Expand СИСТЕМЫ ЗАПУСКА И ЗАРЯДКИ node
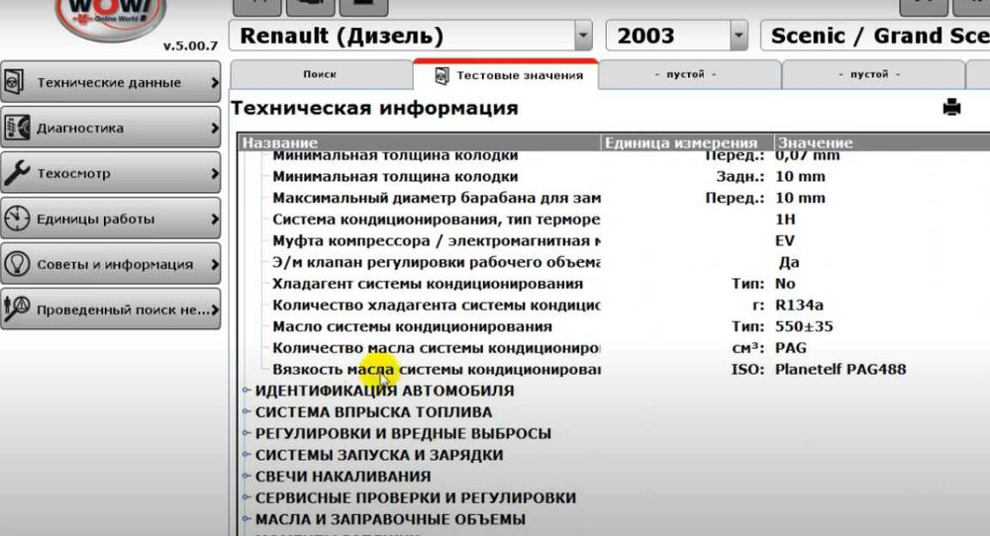Image resolution: width=990 pixels, height=536 pixels. (x=247, y=455)
